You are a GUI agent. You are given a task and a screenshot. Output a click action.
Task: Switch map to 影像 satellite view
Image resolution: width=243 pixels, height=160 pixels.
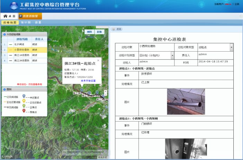99,32
